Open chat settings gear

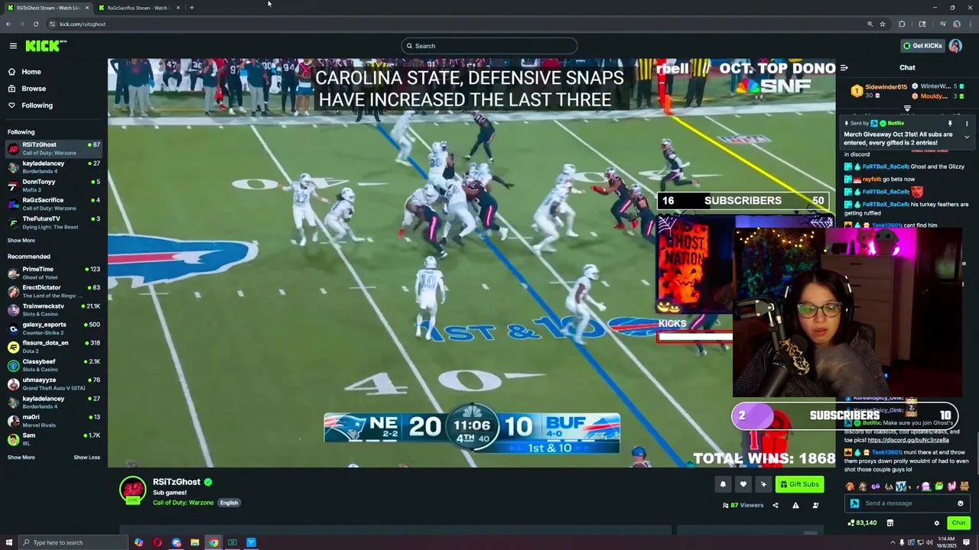point(936,523)
